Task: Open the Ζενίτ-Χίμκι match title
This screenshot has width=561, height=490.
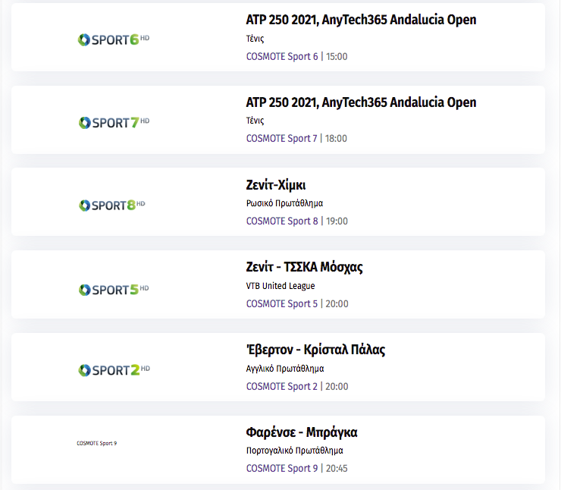Action: tap(276, 185)
